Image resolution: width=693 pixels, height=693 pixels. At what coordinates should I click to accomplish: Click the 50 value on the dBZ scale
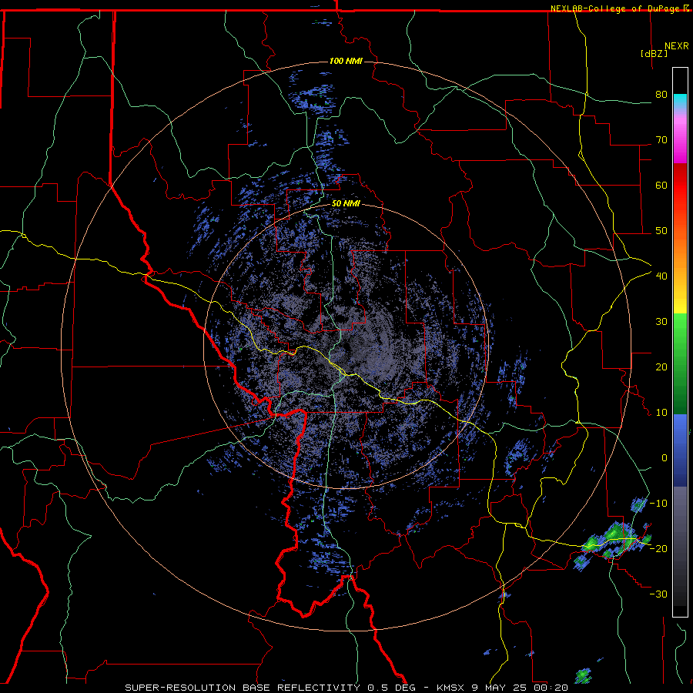661,231
